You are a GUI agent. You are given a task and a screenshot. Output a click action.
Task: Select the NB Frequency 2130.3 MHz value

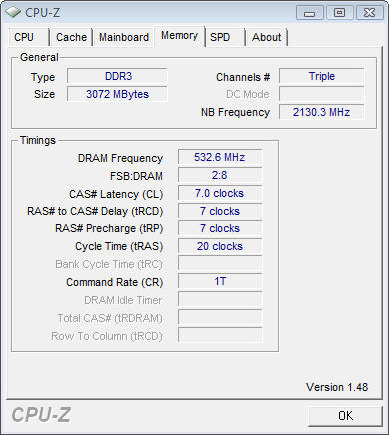321,112
